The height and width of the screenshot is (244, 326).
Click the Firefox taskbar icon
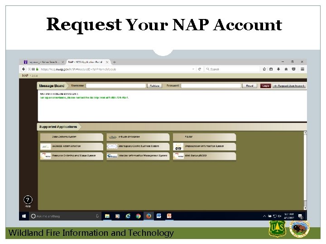tap(149, 216)
